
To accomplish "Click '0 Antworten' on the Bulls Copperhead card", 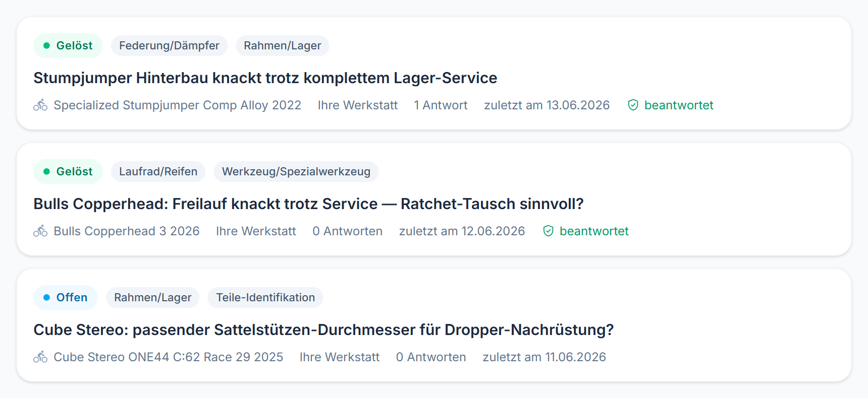I will (347, 231).
